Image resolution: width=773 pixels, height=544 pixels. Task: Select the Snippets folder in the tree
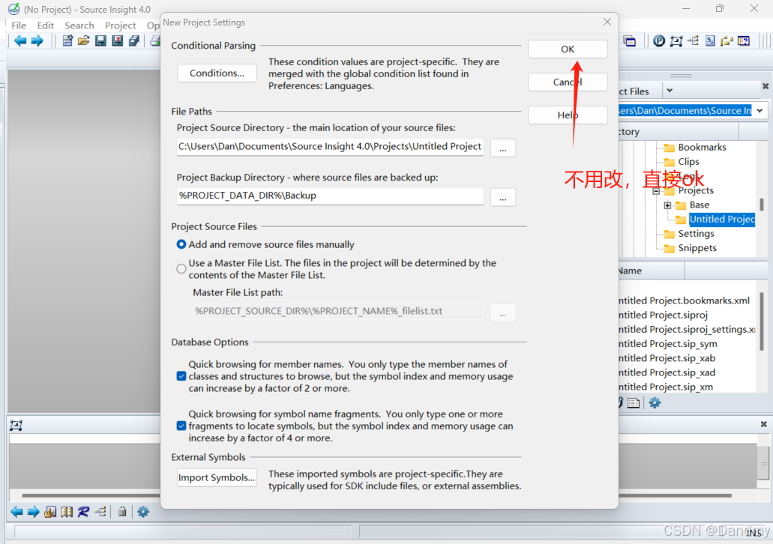(697, 248)
